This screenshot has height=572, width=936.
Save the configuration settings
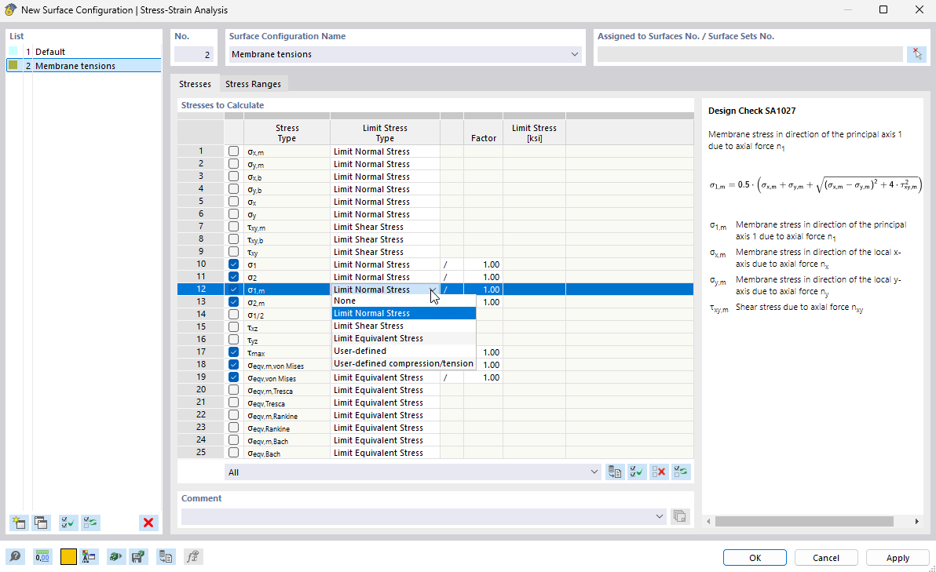pos(139,556)
